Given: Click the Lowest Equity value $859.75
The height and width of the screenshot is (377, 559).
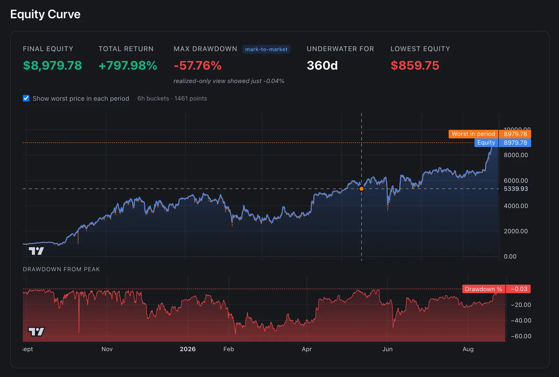Looking at the screenshot, I should (x=415, y=65).
